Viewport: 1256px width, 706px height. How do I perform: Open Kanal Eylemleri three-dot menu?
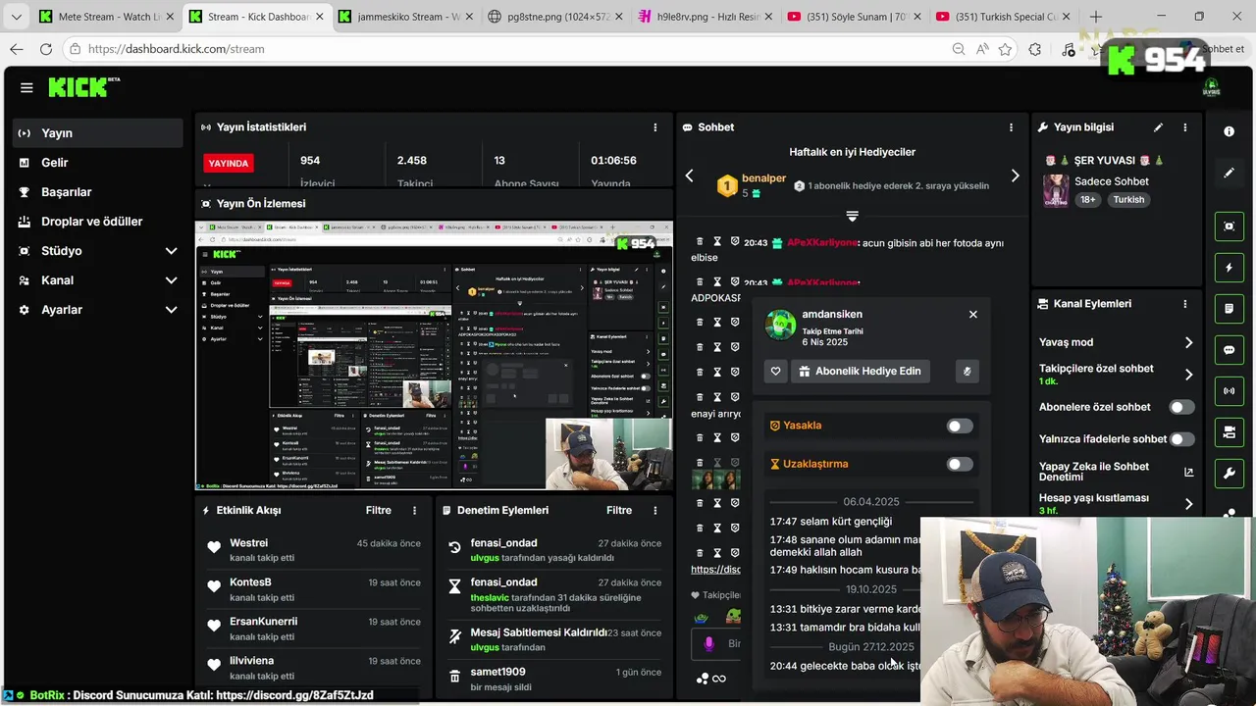point(1184,304)
